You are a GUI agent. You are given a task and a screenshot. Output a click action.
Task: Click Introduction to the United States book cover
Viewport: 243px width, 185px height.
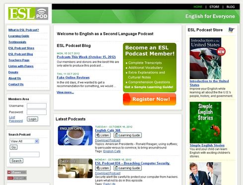coord(205,58)
